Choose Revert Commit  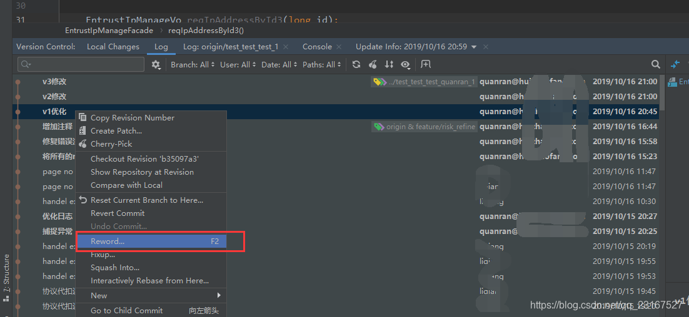point(151,213)
